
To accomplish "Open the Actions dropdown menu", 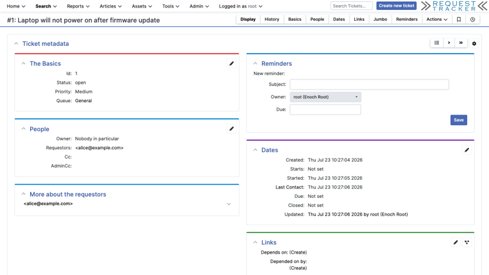I will click(x=436, y=19).
